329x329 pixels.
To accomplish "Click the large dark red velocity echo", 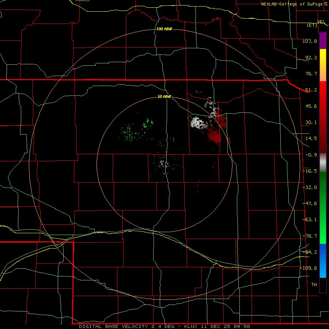I will [215, 136].
